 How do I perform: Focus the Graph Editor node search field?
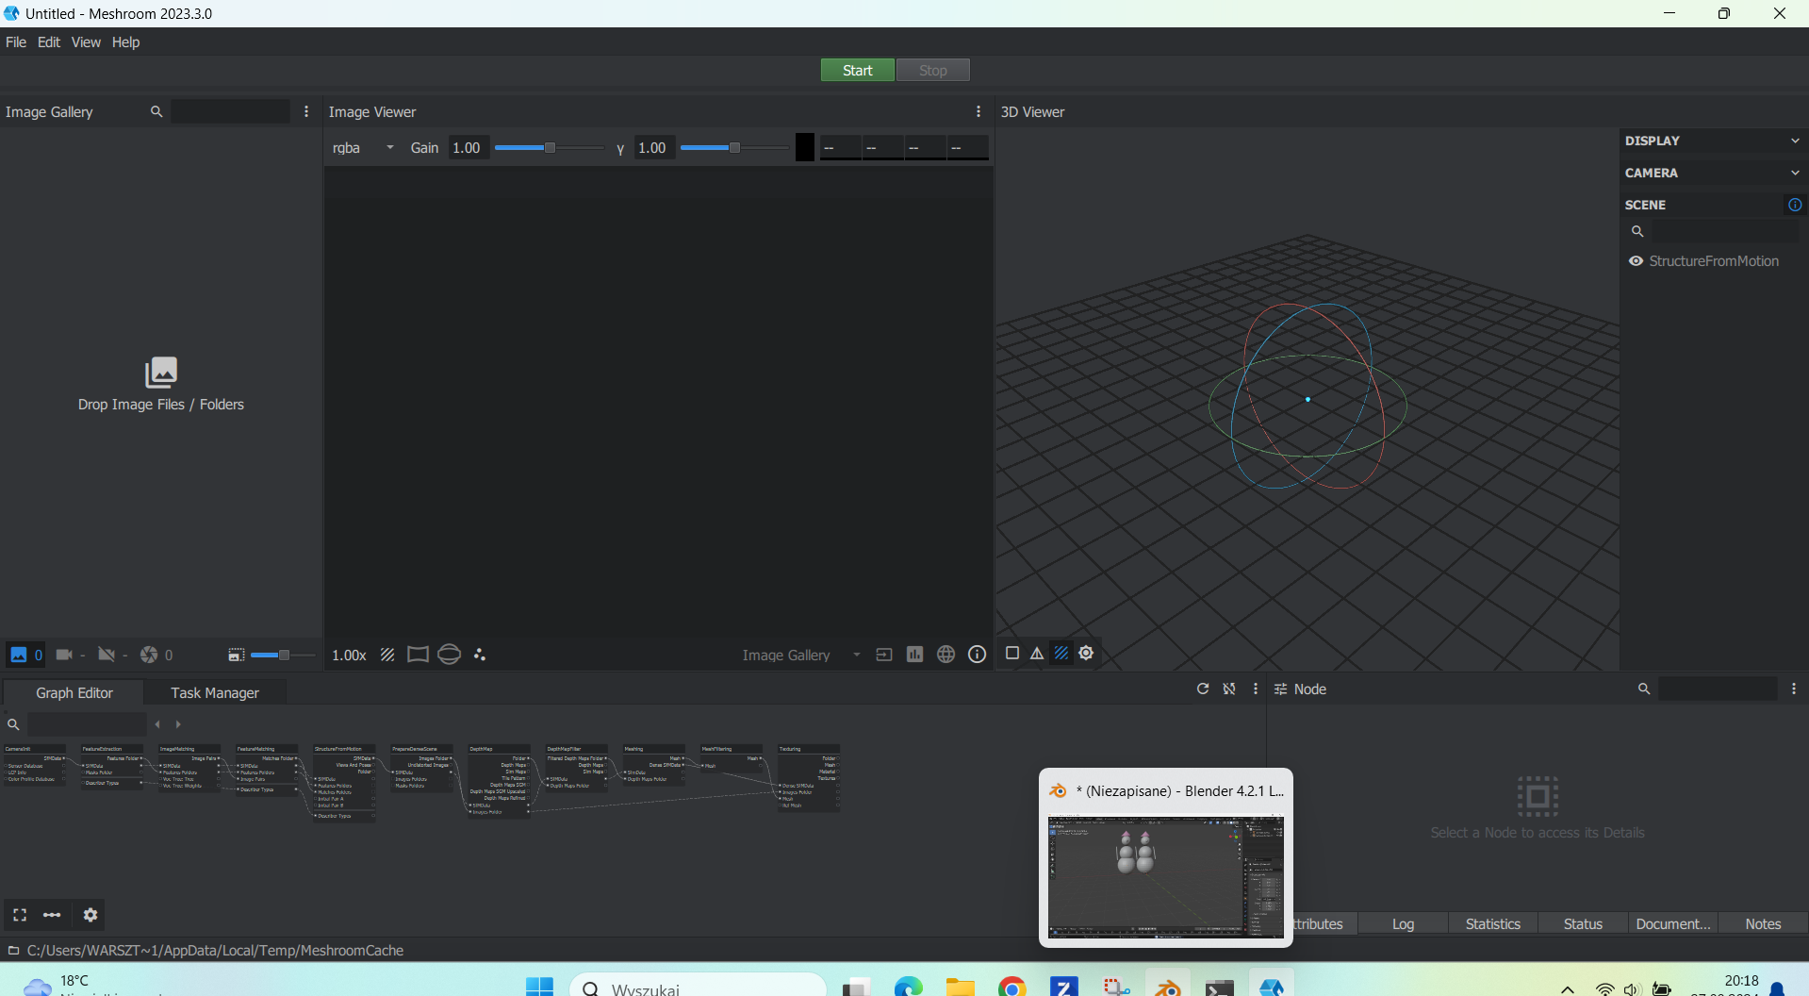[x=87, y=724]
